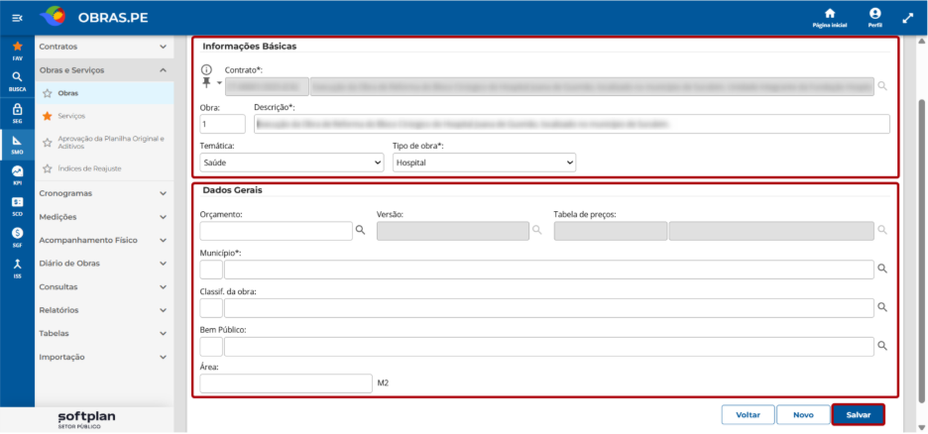The height and width of the screenshot is (434, 928).
Task: Open the BUSCA search icon in sidebar
Action: click(17, 77)
